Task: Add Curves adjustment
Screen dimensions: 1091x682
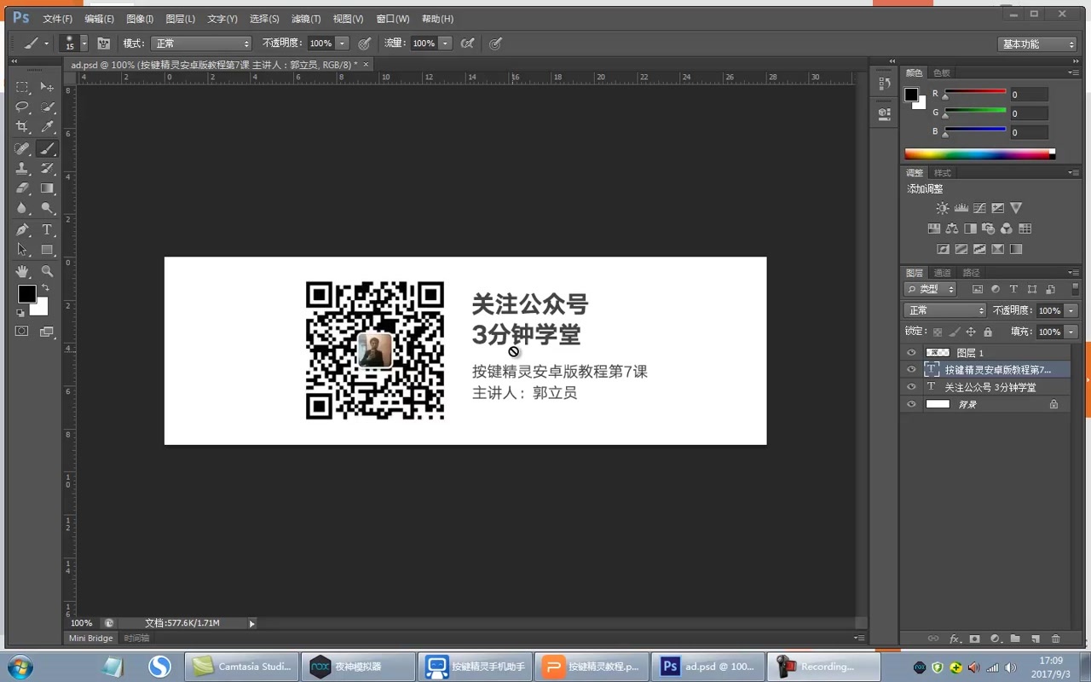Action: (x=979, y=208)
